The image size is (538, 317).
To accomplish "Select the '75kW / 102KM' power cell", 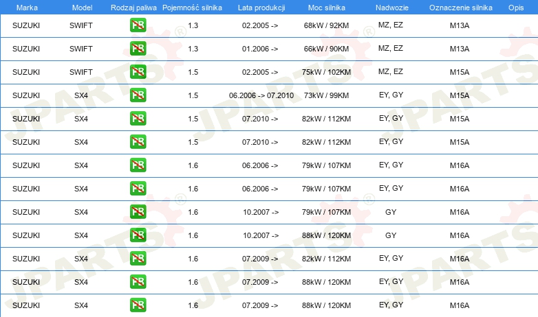I will coord(326,72).
